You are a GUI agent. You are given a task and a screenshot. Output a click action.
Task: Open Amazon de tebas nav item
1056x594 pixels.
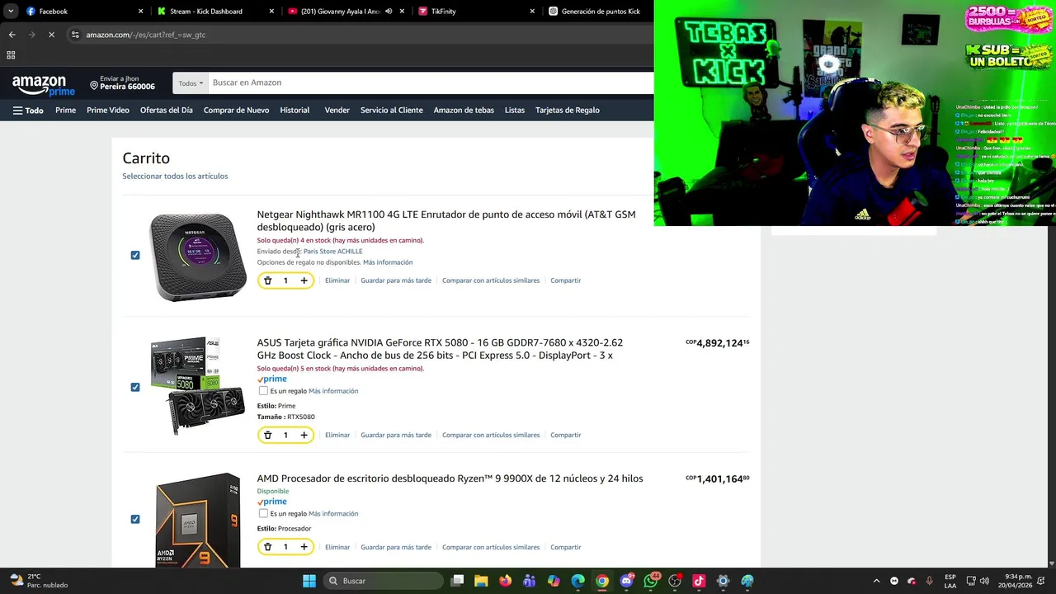[x=464, y=111]
